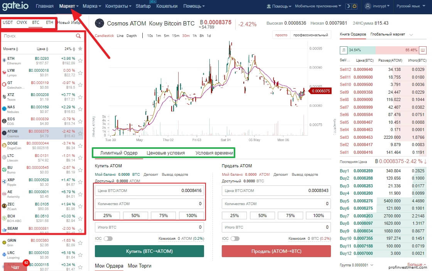Open the Условия времени order tab
Image resolution: width=432 pixels, height=271 pixels.
coord(214,153)
